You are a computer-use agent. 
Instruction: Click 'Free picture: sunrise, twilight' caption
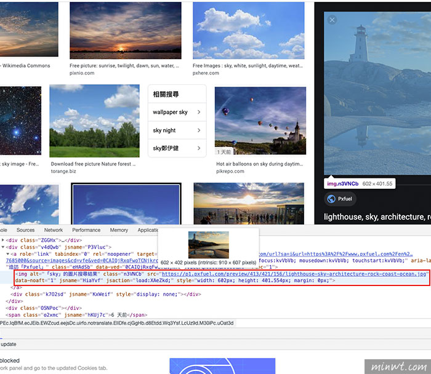pyautogui.click(x=124, y=66)
